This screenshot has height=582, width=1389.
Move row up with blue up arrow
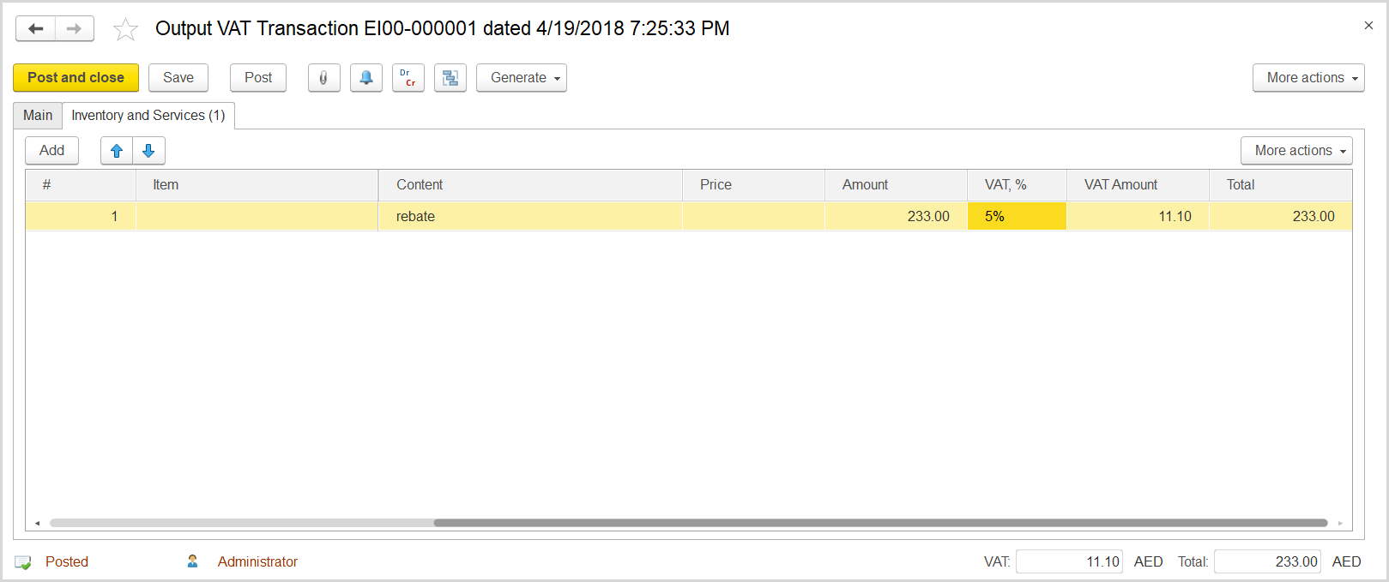pyautogui.click(x=117, y=151)
